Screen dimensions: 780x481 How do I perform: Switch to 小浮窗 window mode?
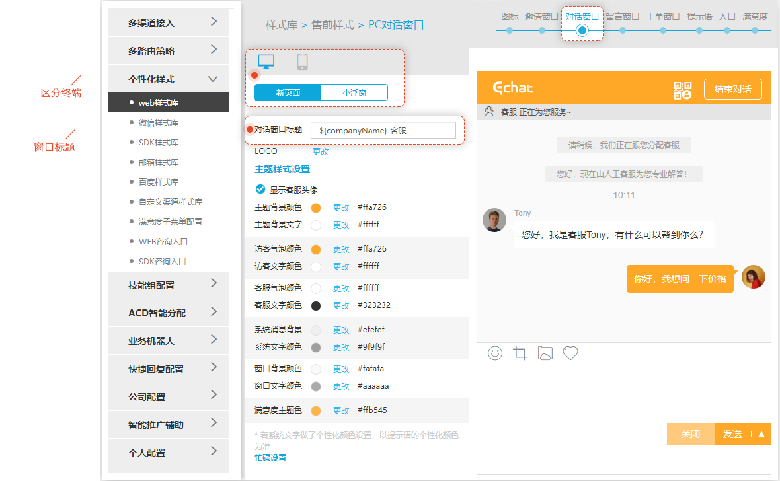tap(354, 92)
